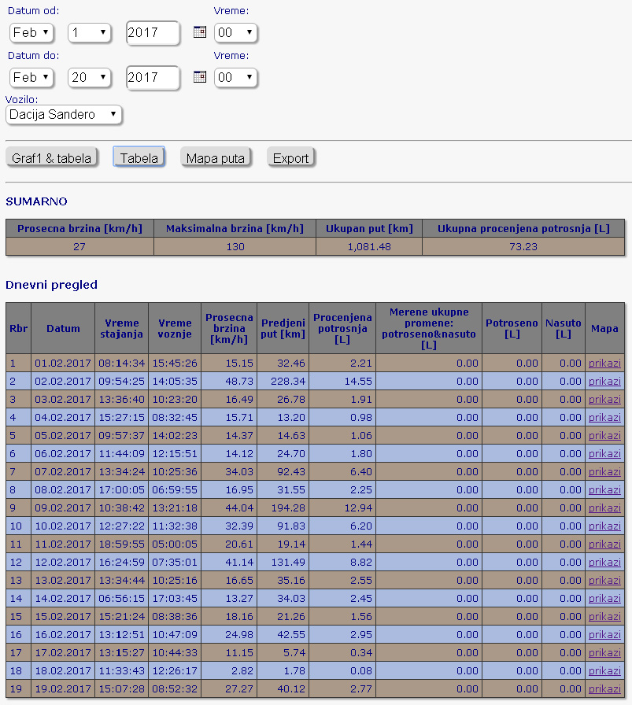View map prikazi for 06.02.2017
Screen dimensions: 632x705
pos(604,453)
